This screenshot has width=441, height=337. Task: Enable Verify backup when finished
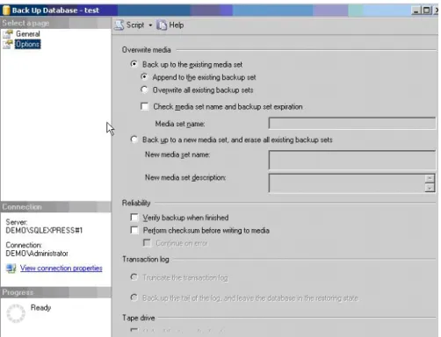point(134,218)
